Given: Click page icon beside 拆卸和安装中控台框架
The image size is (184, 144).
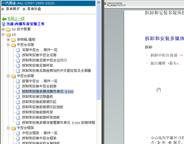Looking at the screenshot, I should point(18,138).
